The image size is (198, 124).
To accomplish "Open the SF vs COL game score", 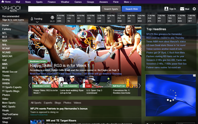I will [111, 19].
